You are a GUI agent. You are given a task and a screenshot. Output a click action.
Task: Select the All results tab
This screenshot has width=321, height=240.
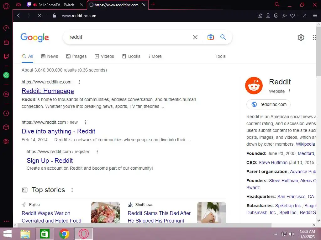click(x=28, y=56)
